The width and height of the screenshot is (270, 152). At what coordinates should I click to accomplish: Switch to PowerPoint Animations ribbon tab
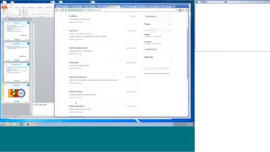coord(40,8)
